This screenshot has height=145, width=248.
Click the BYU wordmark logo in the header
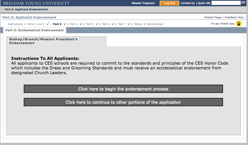(x=36, y=3)
